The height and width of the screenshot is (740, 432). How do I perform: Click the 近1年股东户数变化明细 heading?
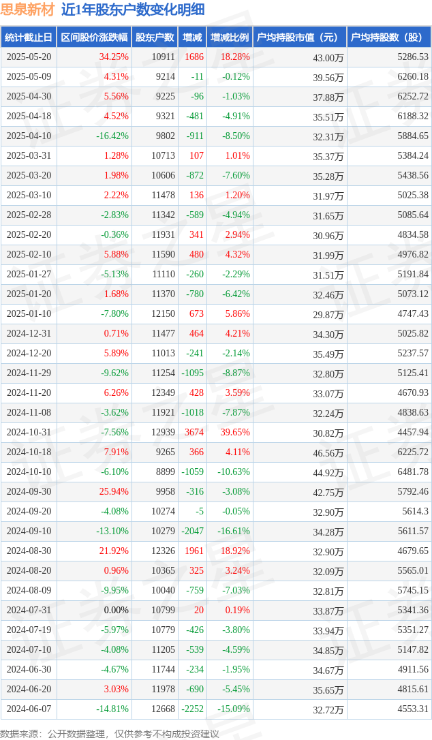pos(125,10)
